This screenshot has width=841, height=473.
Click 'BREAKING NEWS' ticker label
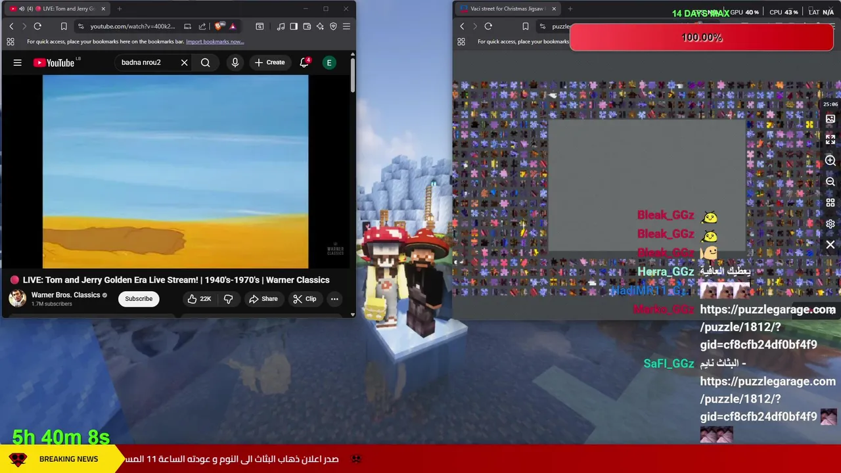[x=68, y=459]
